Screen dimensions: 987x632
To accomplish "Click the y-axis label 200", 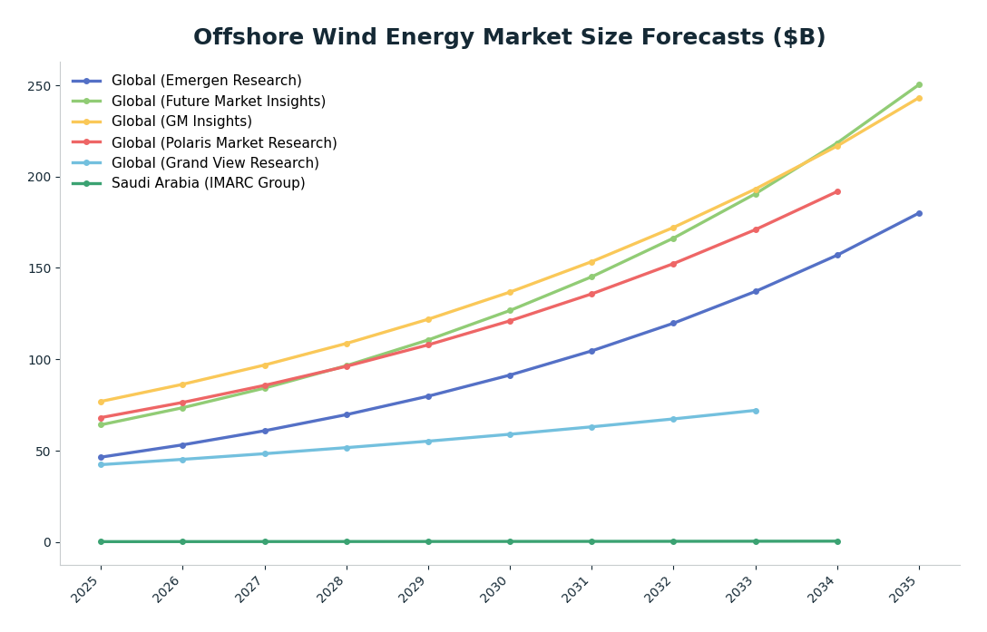I will click(x=39, y=177).
